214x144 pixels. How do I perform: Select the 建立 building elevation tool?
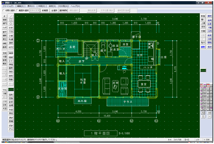point(5,39)
